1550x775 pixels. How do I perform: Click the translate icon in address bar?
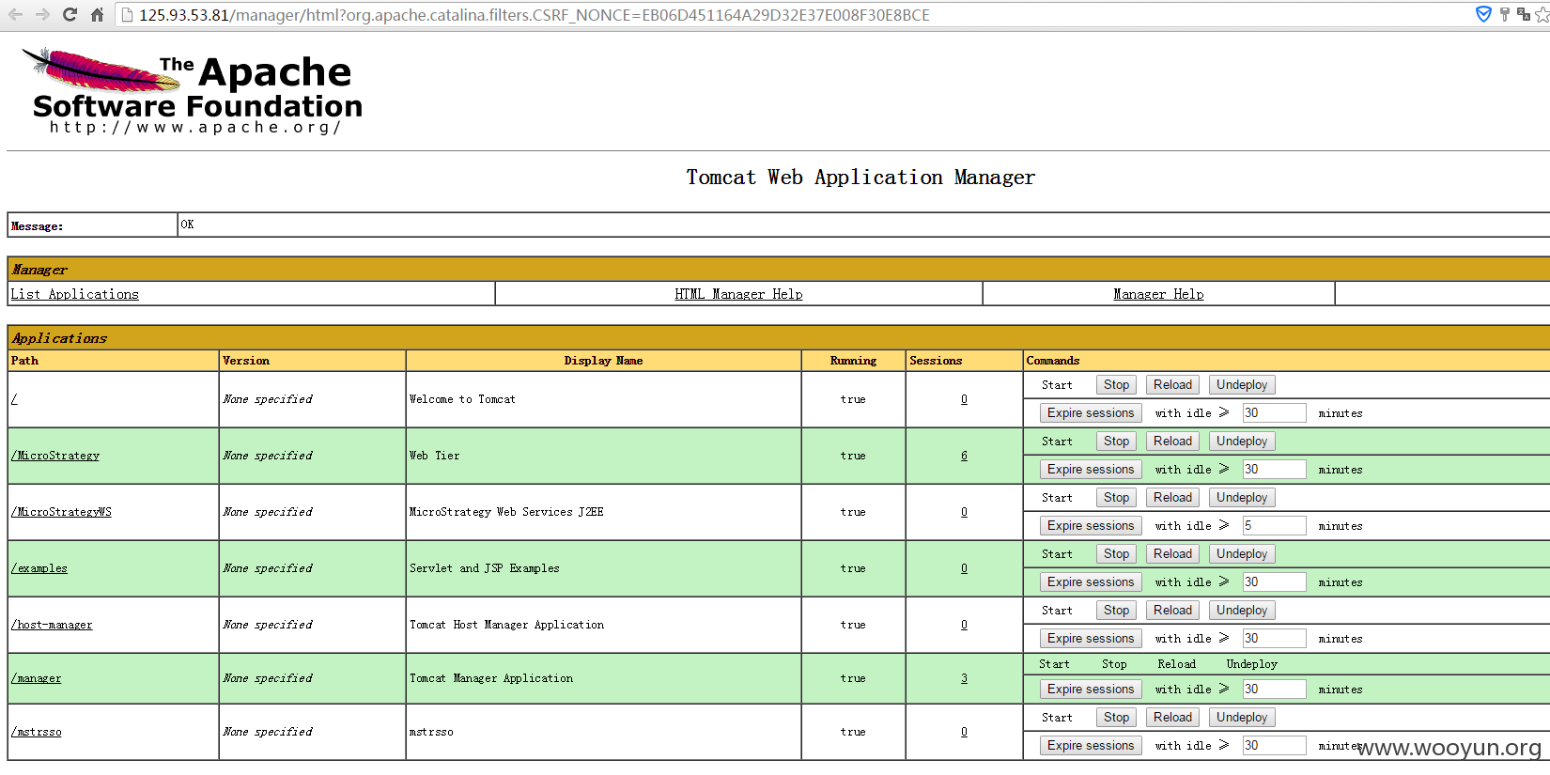click(1524, 14)
